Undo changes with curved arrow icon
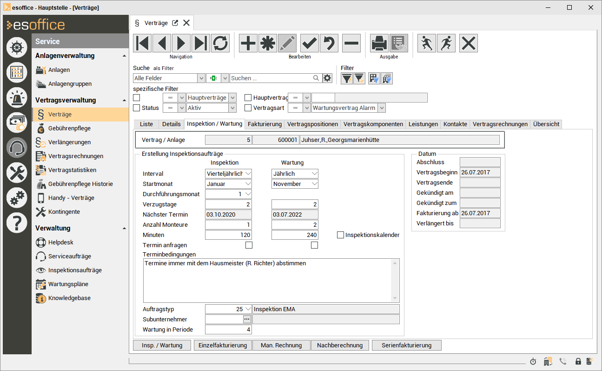The width and height of the screenshot is (602, 371). tap(329, 43)
